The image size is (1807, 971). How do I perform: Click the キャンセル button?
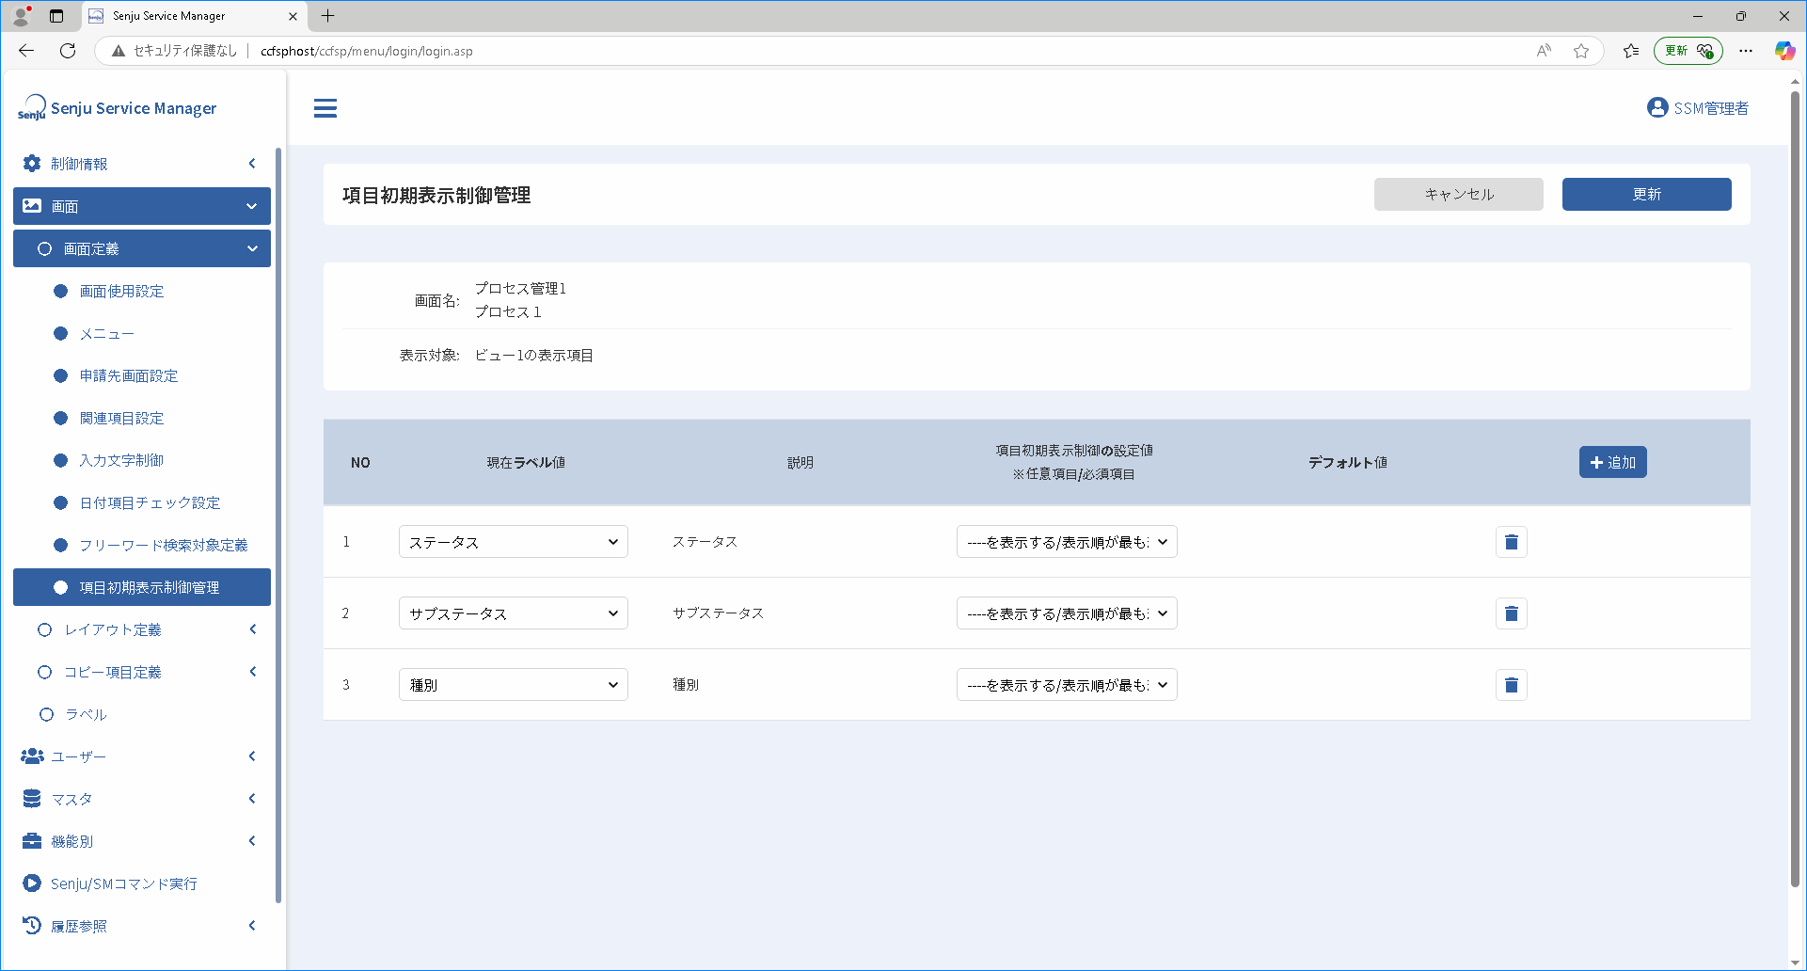[x=1459, y=195]
